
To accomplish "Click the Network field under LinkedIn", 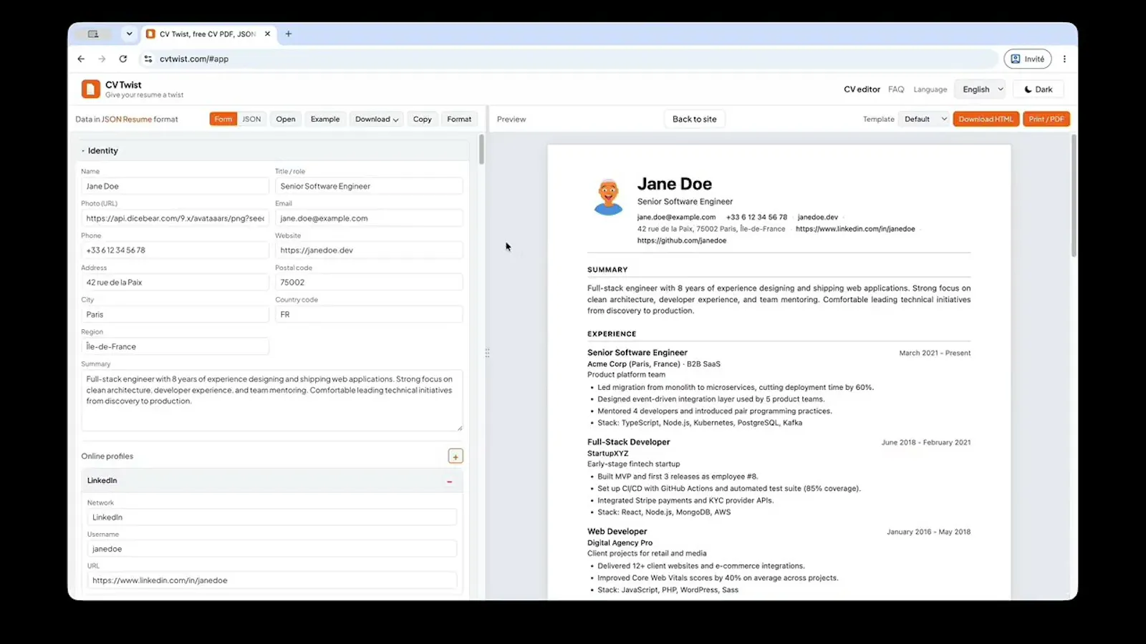I will tap(272, 517).
